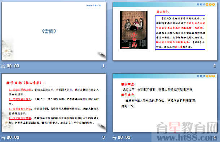220x142 pixels.
Task: Click the orange dots in slide 4's header
Action: pyautogui.click(x=210, y=76)
